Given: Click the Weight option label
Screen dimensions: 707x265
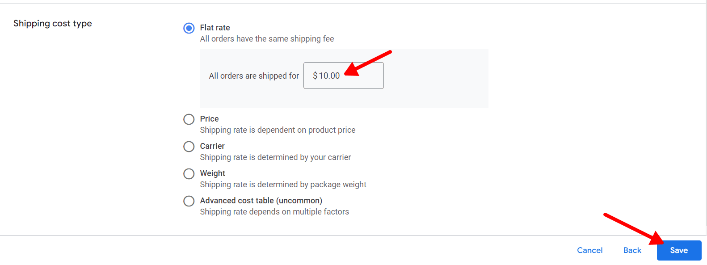Looking at the screenshot, I should point(212,173).
